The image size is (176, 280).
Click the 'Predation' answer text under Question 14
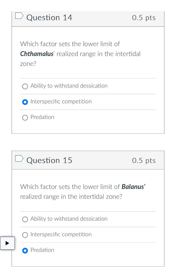tap(42, 117)
